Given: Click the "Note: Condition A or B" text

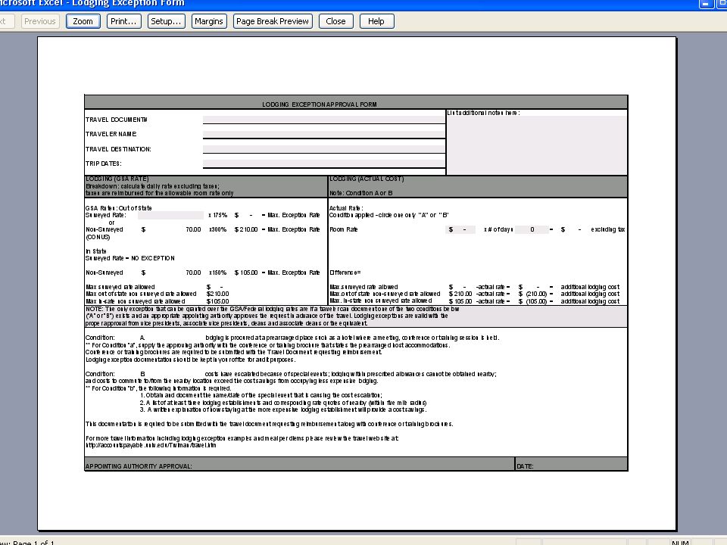Looking at the screenshot, I should click(360, 193).
